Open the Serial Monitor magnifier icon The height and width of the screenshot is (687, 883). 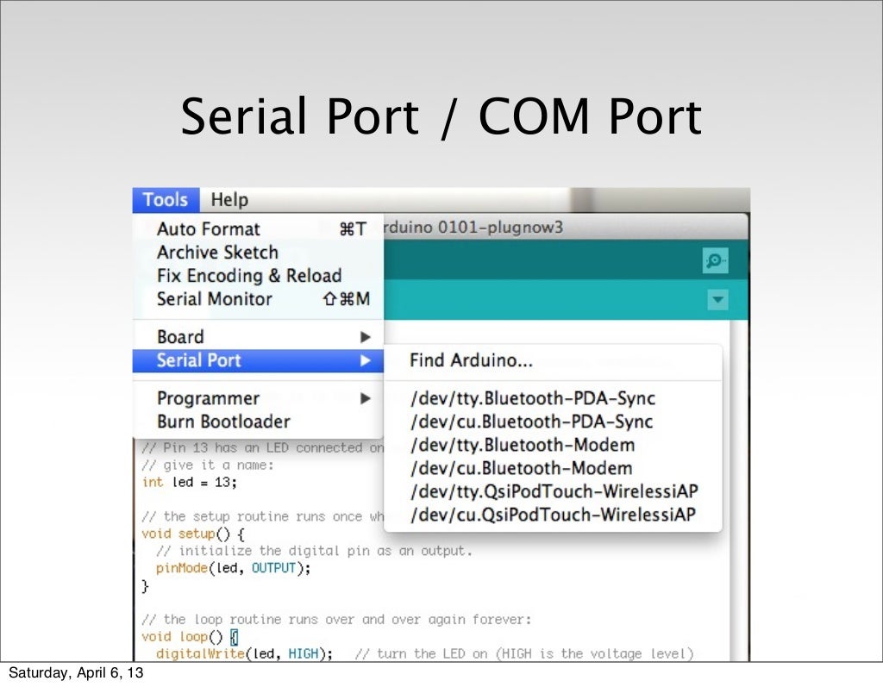[x=715, y=260]
